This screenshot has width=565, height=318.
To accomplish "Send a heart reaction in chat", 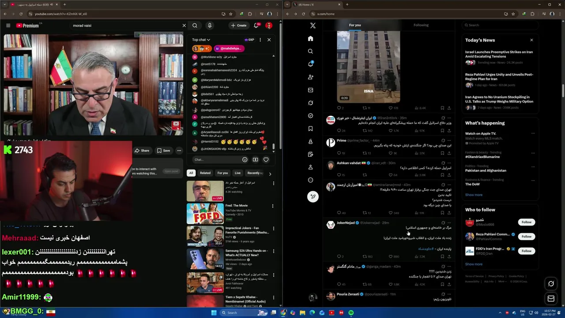I will [x=266, y=159].
